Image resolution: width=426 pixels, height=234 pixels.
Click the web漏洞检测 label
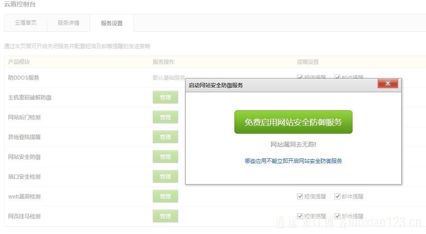[x=24, y=197]
